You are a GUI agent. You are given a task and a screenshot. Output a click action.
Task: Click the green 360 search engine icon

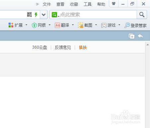54,15
